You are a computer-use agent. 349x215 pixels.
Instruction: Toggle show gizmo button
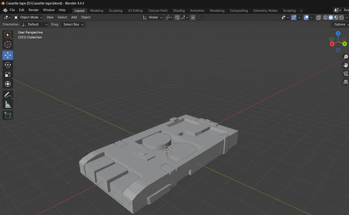[x=294, y=17]
